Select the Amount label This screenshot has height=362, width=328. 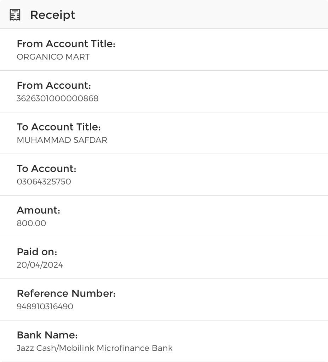point(38,210)
